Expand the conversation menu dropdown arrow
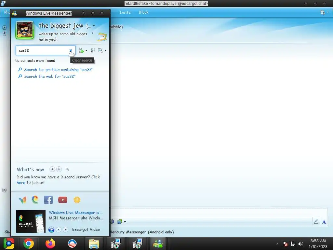Image resolution: width=333 pixels, height=250 pixels. click(x=328, y=12)
